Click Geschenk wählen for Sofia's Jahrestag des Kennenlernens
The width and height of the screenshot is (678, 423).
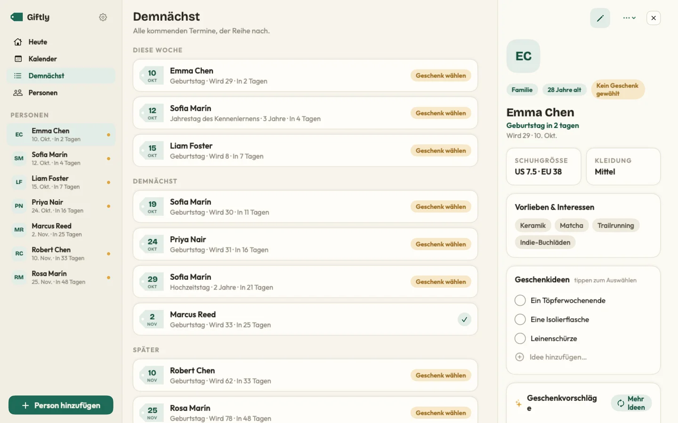[x=441, y=113]
